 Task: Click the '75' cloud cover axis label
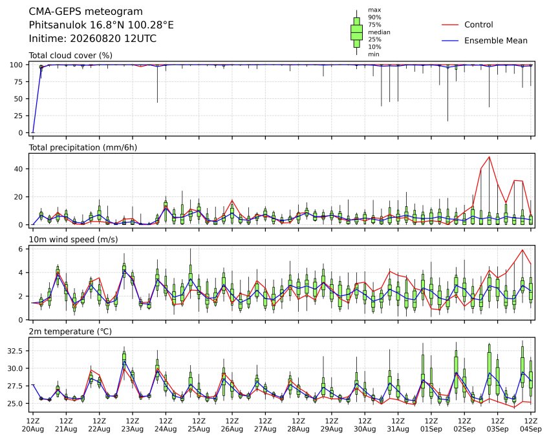(18, 82)
